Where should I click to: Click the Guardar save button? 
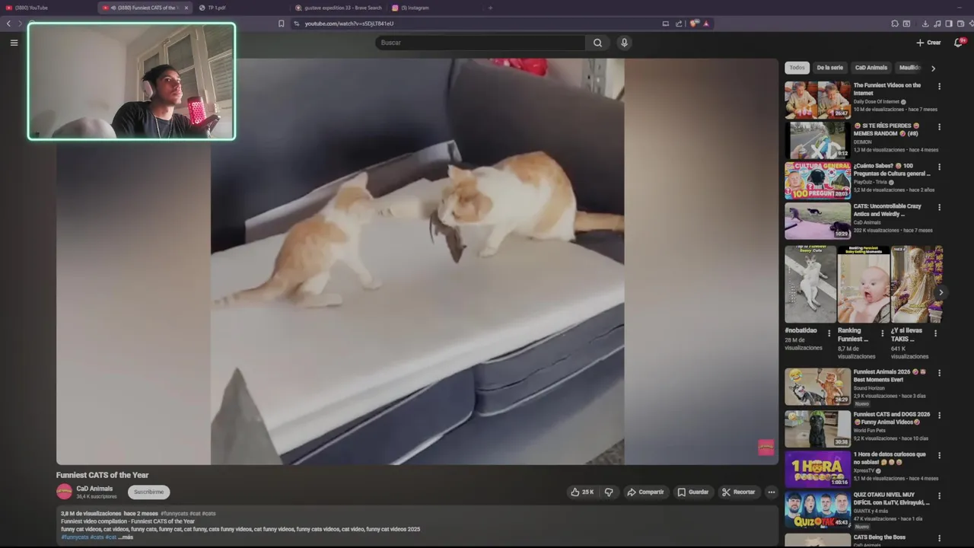[x=693, y=492]
